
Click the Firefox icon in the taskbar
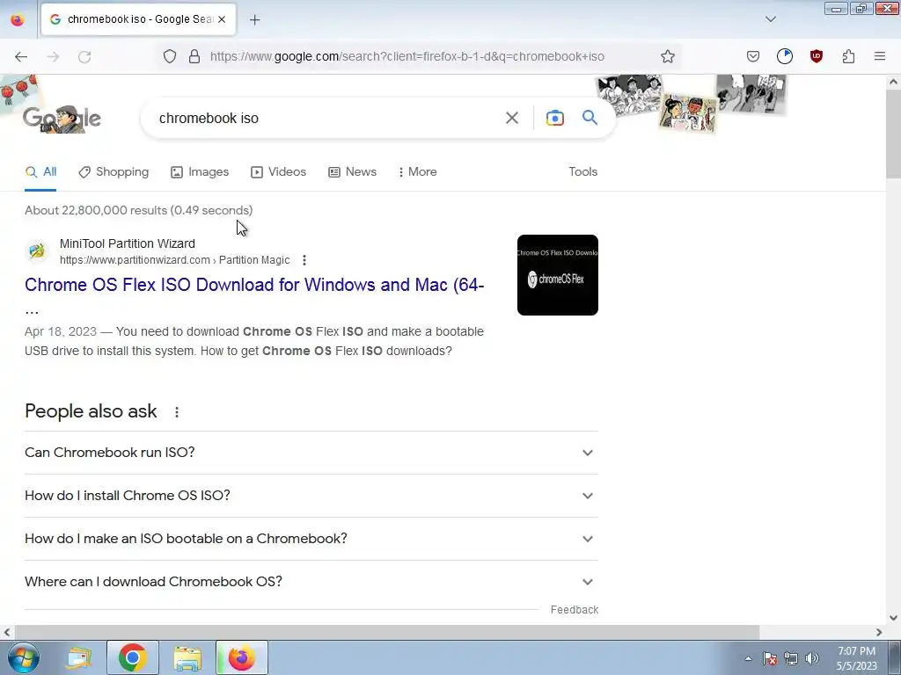point(242,657)
